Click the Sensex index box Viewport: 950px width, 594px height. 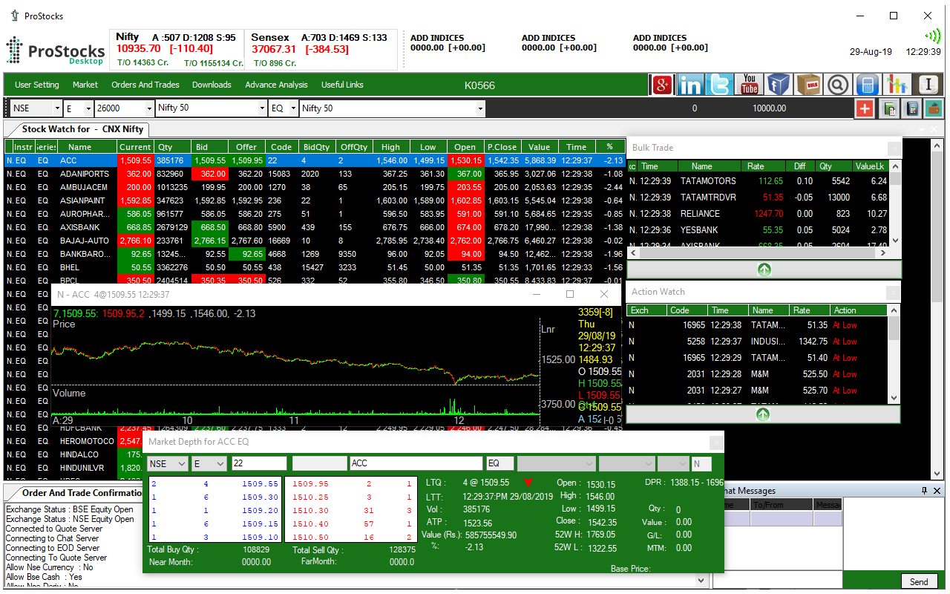pyautogui.click(x=321, y=49)
